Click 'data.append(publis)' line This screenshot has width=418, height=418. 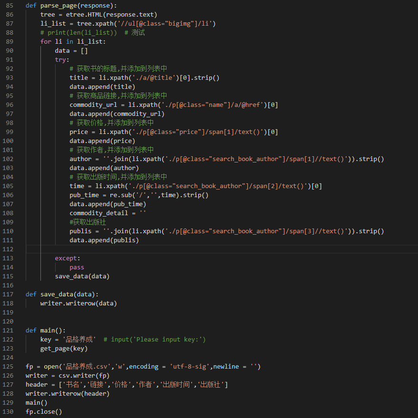click(x=104, y=240)
